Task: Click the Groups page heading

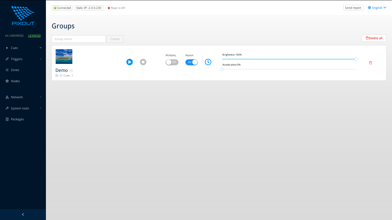Action: click(x=63, y=26)
